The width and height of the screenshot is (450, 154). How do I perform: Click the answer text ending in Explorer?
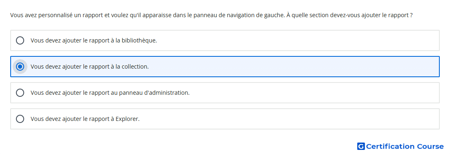coord(85,119)
